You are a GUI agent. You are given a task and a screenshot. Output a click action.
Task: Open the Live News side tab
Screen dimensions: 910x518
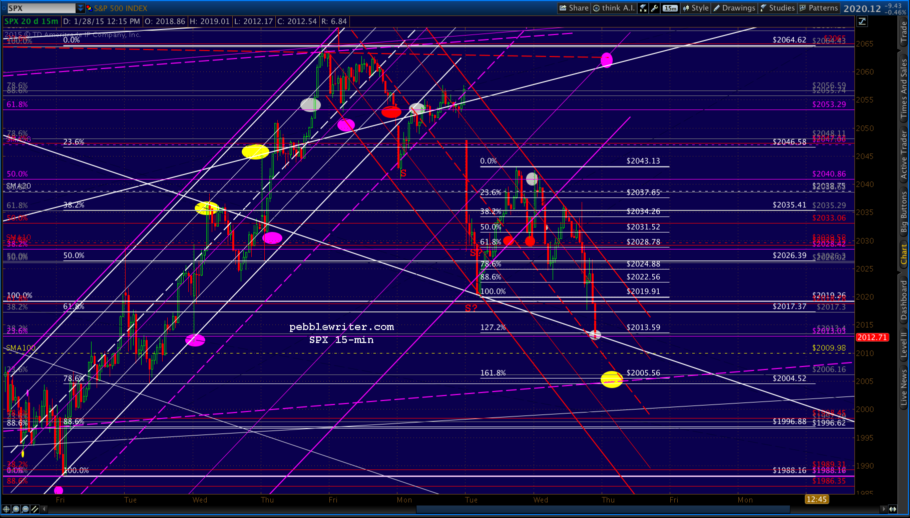point(903,386)
